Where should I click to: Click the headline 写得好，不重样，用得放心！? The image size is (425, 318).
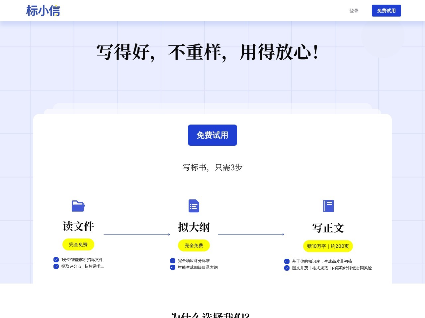(208, 52)
